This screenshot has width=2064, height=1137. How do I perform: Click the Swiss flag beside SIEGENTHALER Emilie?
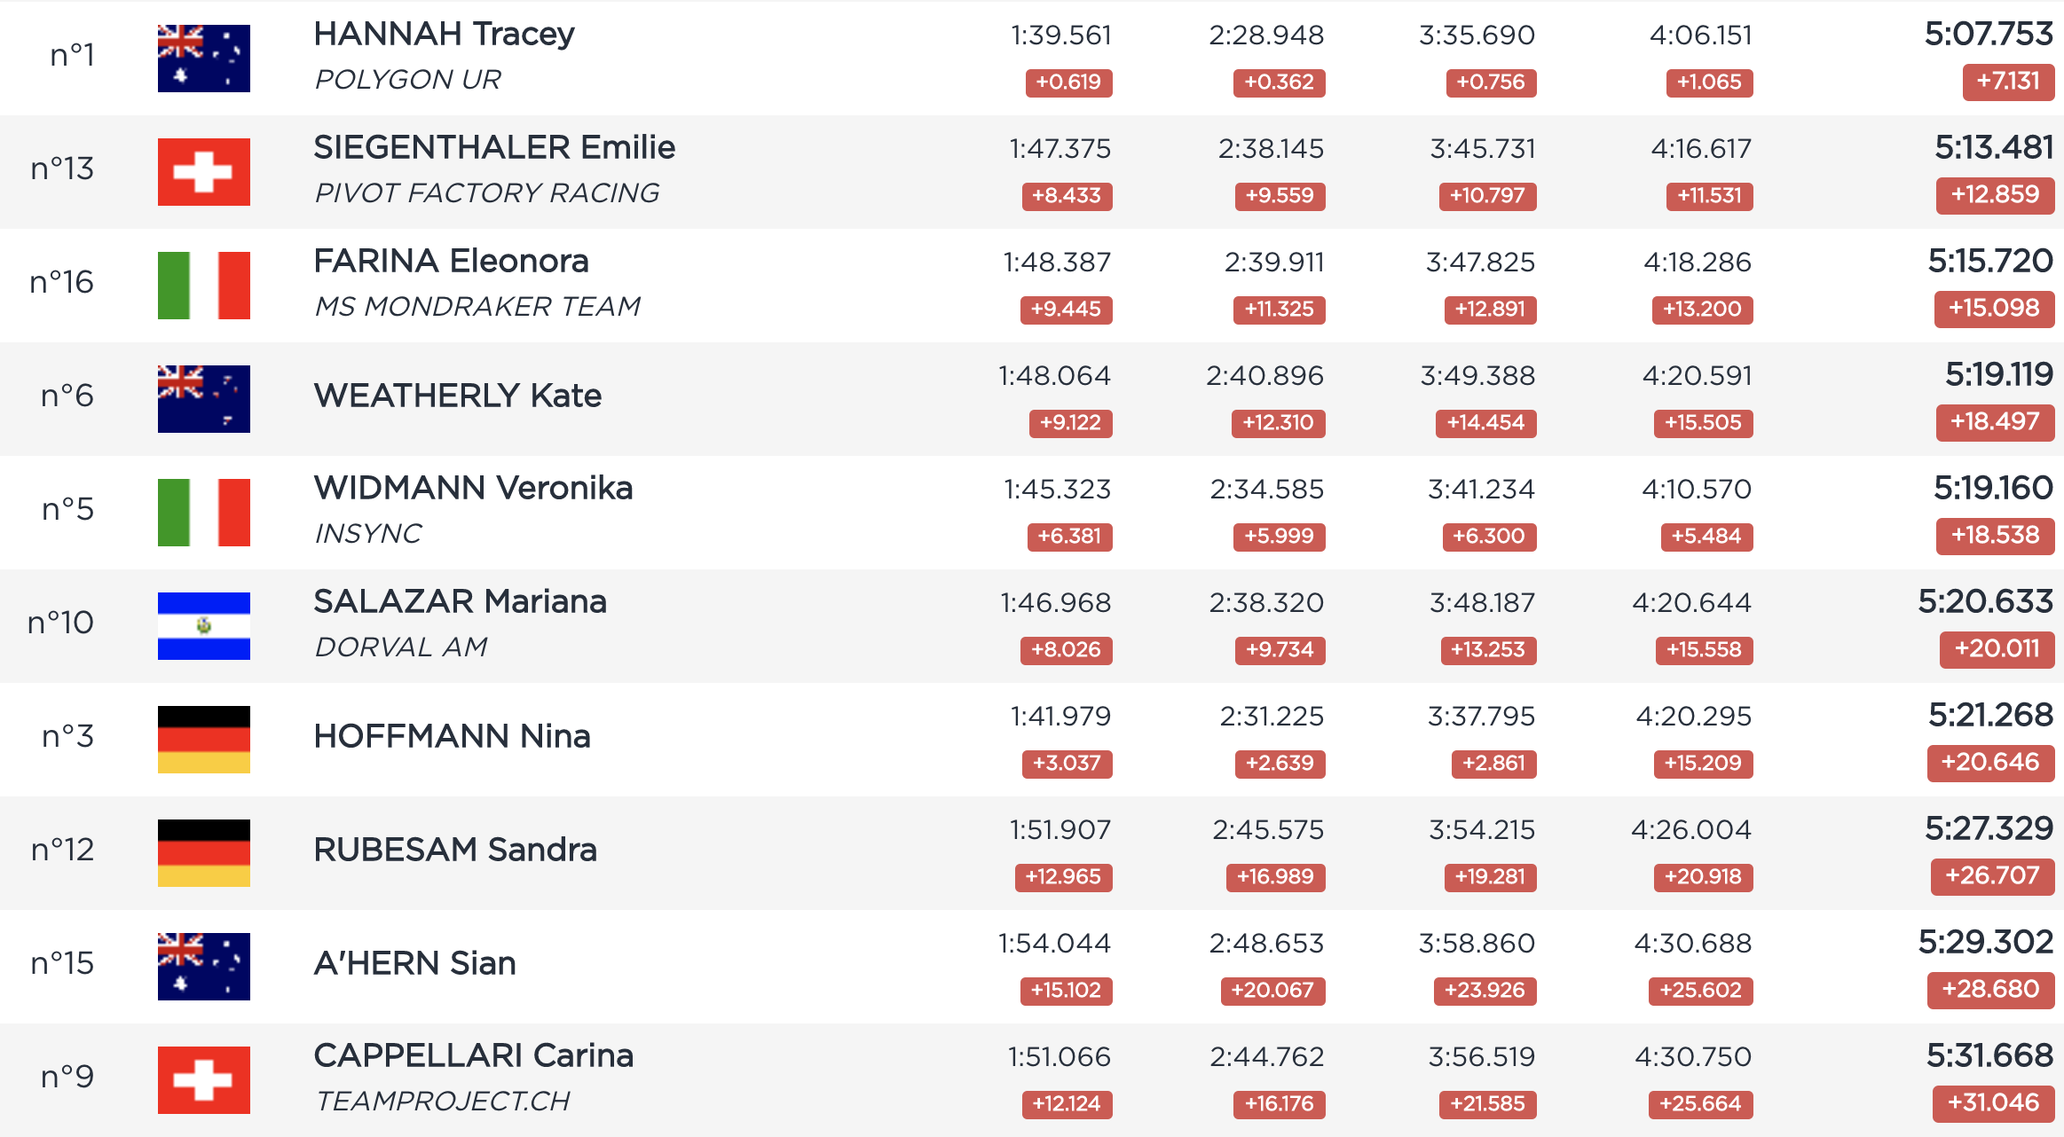pos(204,172)
